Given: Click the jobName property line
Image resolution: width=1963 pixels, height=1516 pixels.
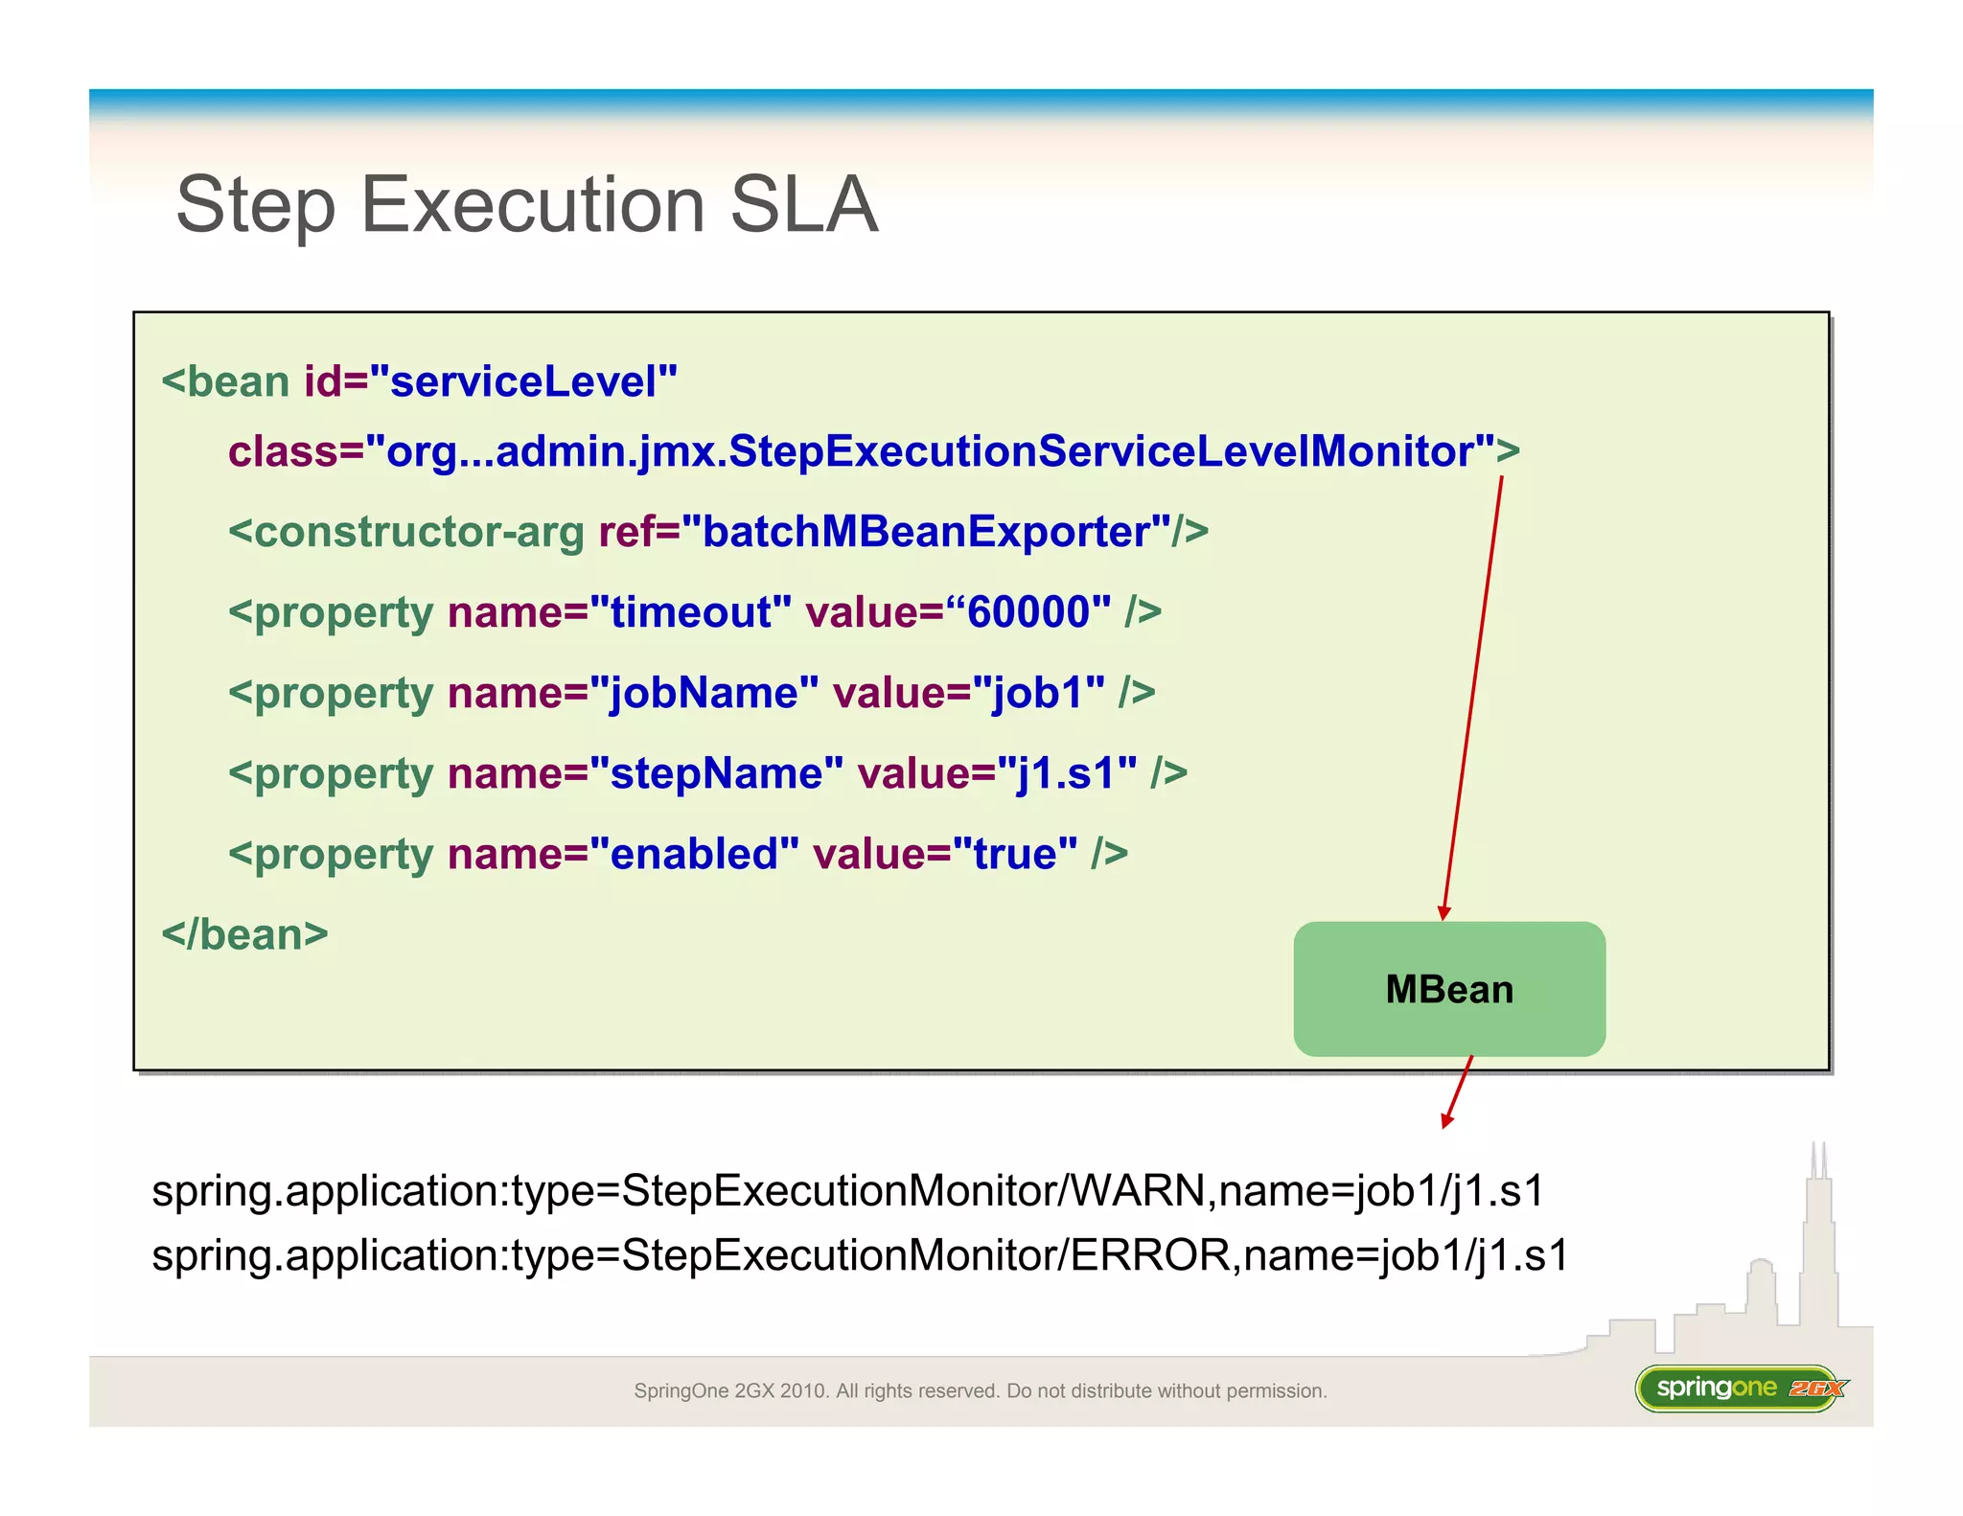Looking at the screenshot, I should tap(691, 693).
